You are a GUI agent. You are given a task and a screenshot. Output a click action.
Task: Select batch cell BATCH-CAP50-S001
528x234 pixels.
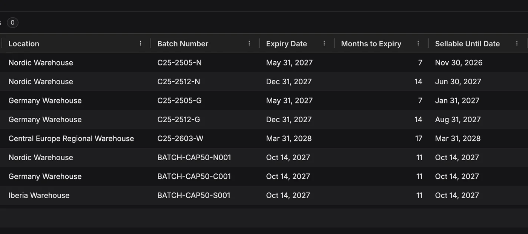pyautogui.click(x=193, y=195)
